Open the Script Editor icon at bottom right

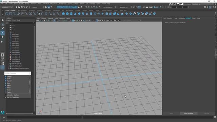(215, 117)
